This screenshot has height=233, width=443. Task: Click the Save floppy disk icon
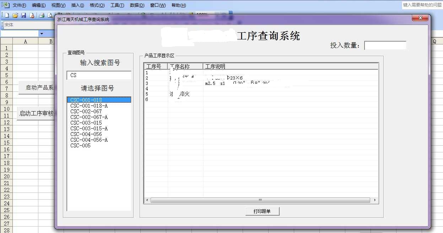click(23, 15)
